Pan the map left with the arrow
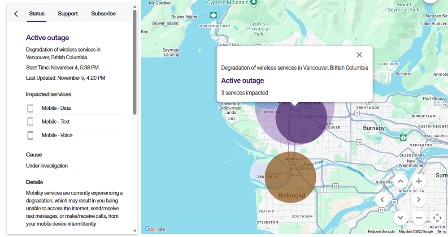The width and height of the screenshot is (448, 237). [382, 200]
